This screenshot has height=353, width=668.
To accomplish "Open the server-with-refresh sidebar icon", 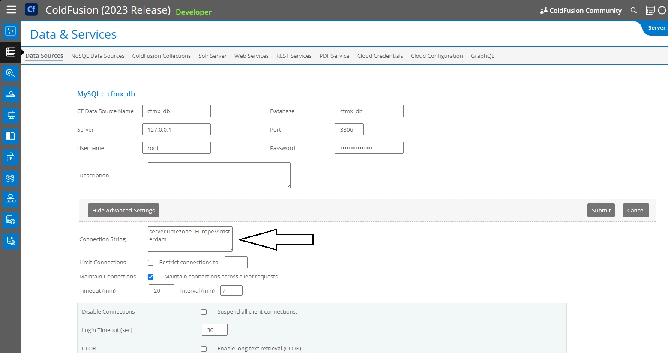I will pyautogui.click(x=10, y=220).
